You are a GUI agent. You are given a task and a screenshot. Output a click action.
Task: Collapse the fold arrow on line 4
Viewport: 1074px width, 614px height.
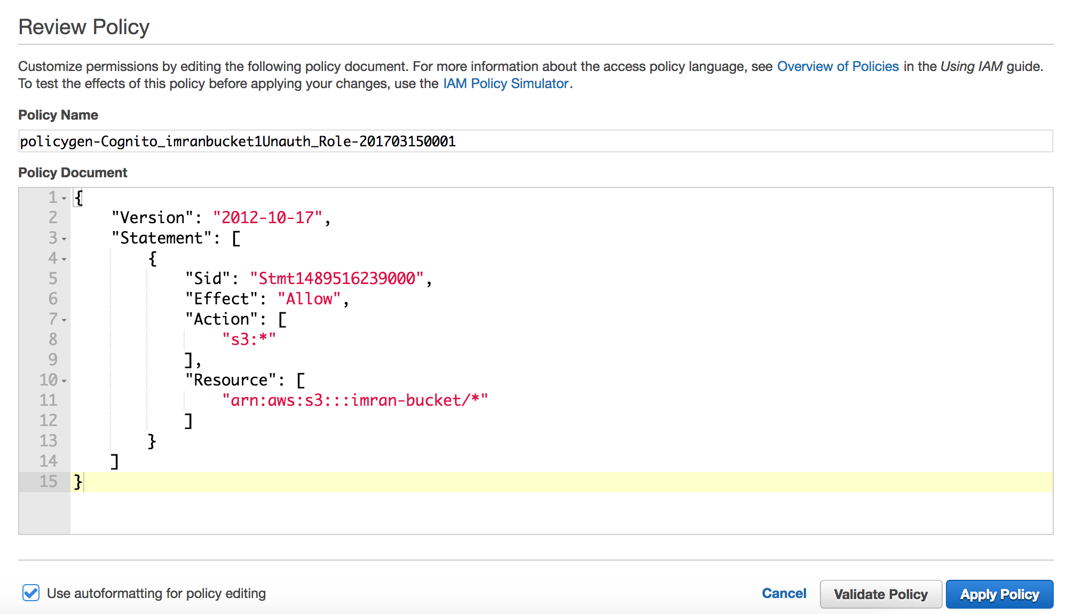point(64,259)
